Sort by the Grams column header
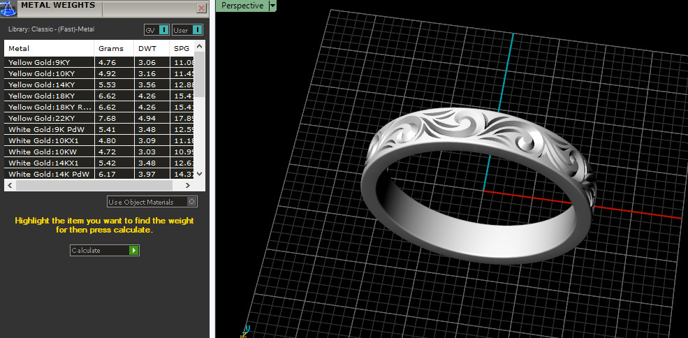688x338 pixels. click(114, 48)
